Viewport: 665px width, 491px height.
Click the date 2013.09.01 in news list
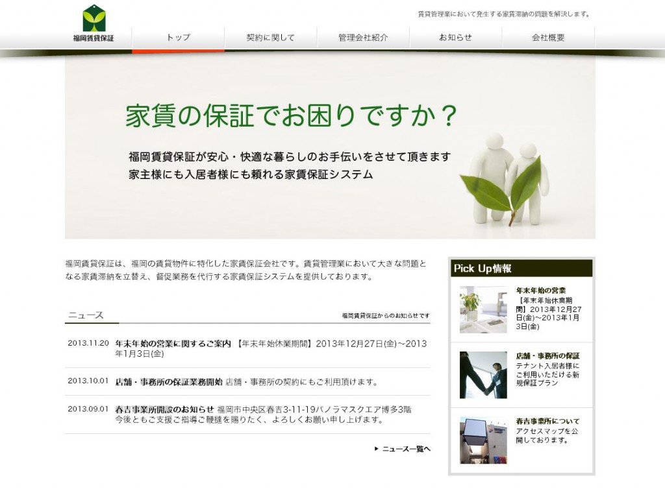pyautogui.click(x=88, y=409)
